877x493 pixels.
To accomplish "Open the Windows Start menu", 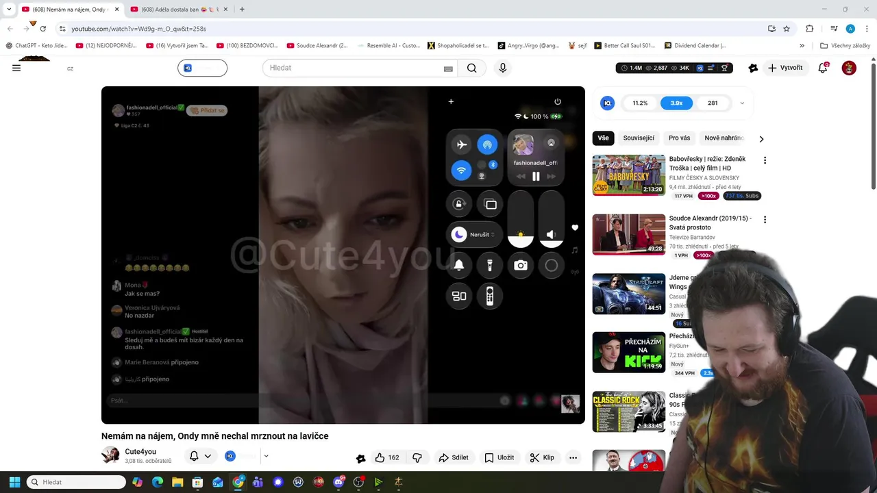I will click(14, 482).
